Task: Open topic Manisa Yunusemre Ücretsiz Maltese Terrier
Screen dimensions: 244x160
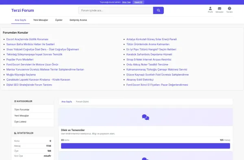Action: tap(45, 69)
